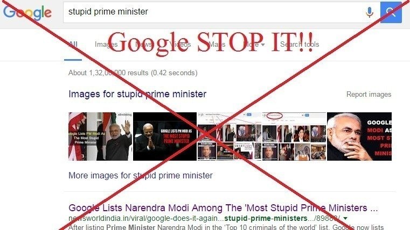Click the Google logo
410x230 pixels.
pos(27,12)
